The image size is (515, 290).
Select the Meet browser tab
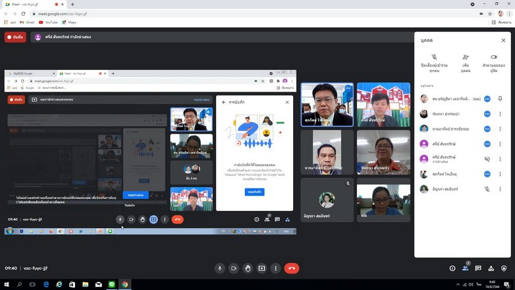tap(30, 4)
